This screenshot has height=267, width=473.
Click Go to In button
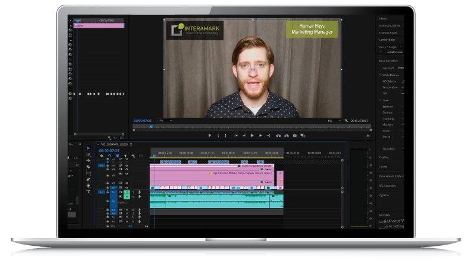[236, 136]
